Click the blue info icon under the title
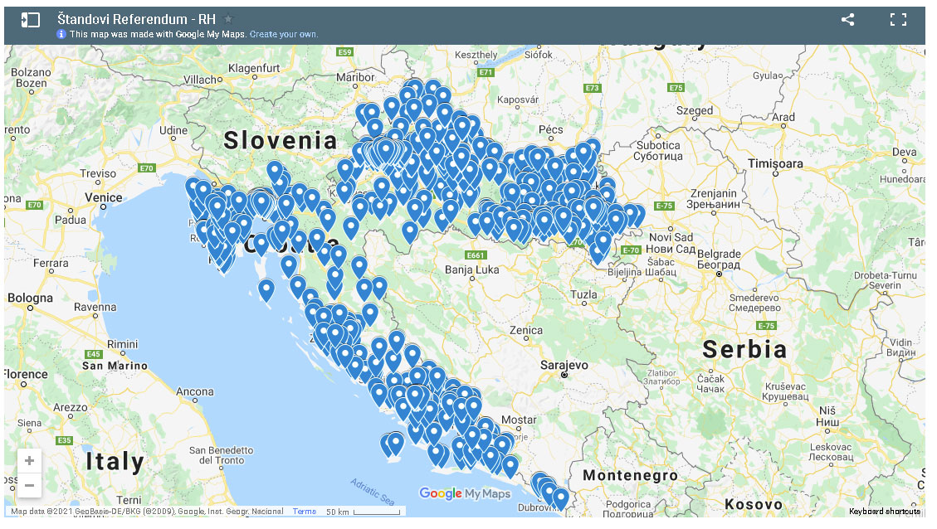This screenshot has height=529, width=937. (x=61, y=34)
